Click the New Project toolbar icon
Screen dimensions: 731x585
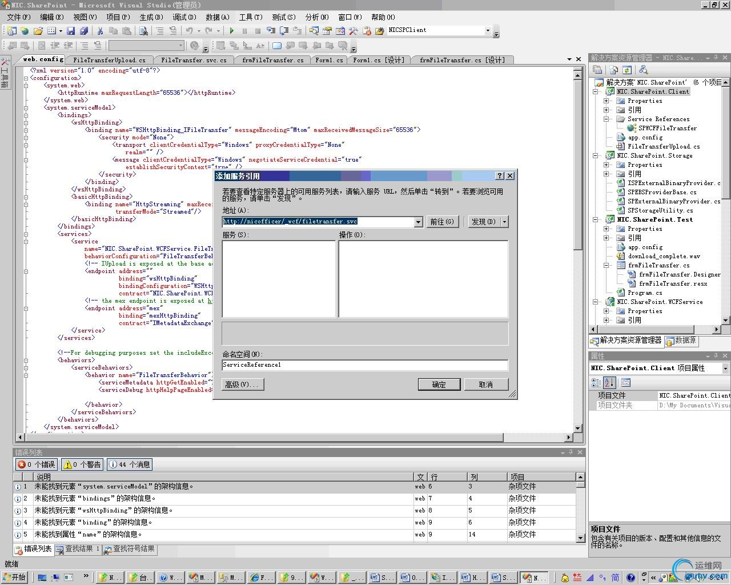click(x=11, y=30)
